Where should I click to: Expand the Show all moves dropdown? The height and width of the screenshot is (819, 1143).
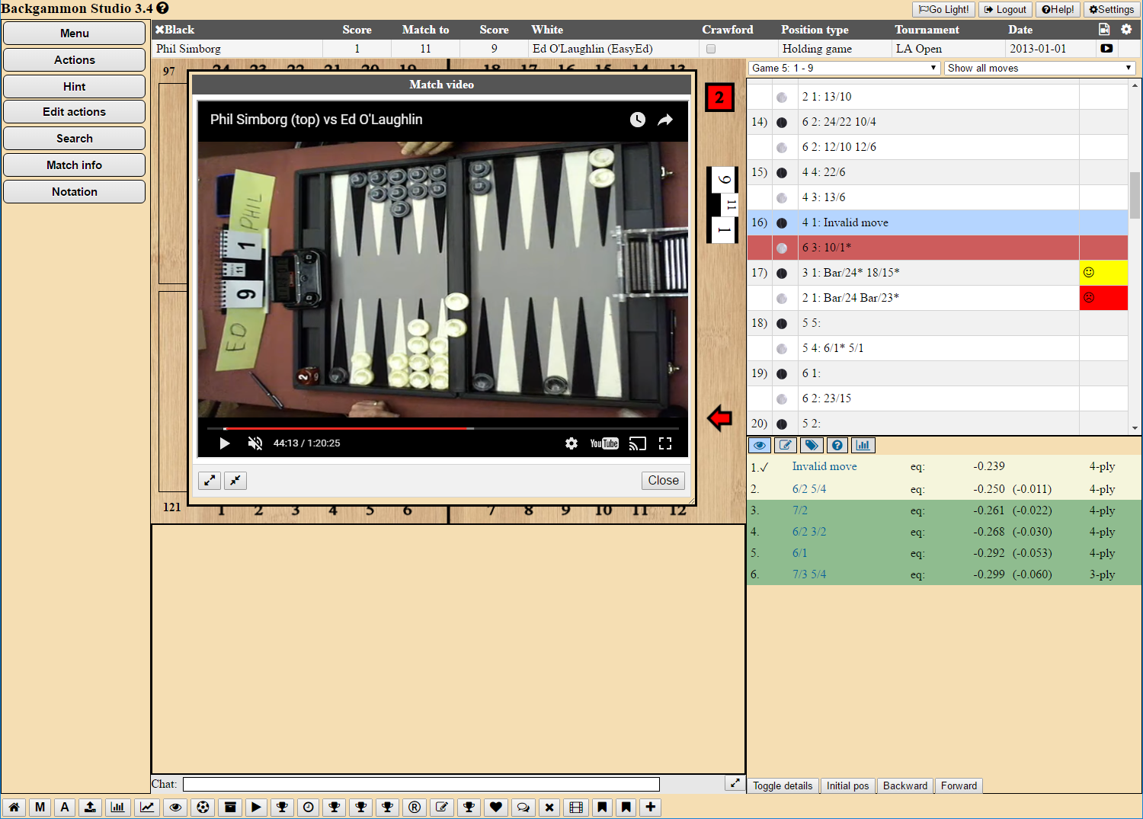[1039, 68]
